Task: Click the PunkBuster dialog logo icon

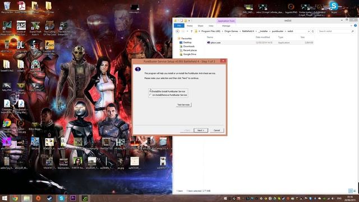Action: tap(137, 69)
